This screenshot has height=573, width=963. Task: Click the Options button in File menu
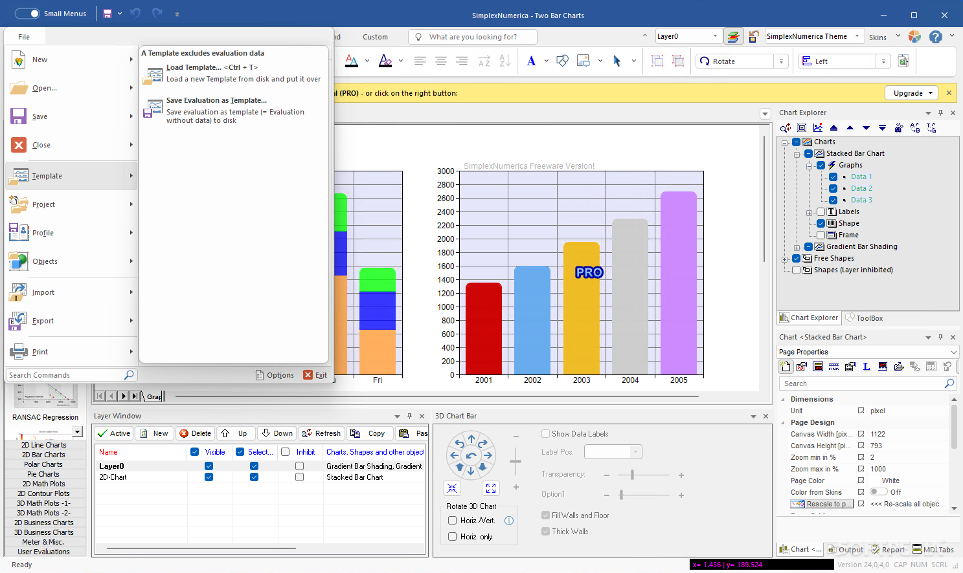coord(275,375)
